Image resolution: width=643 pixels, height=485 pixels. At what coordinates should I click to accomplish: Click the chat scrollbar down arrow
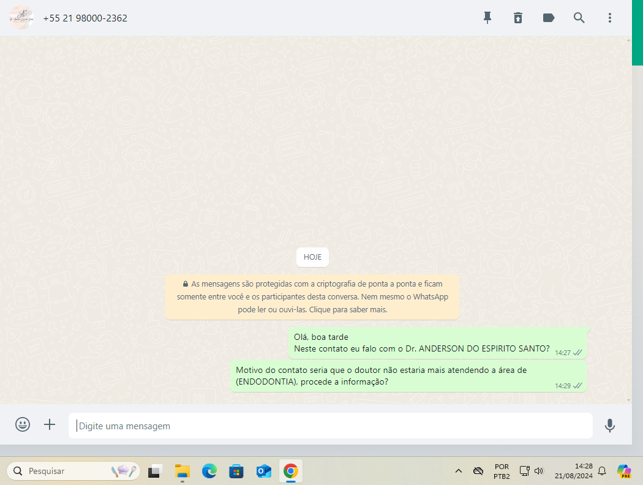629,399
